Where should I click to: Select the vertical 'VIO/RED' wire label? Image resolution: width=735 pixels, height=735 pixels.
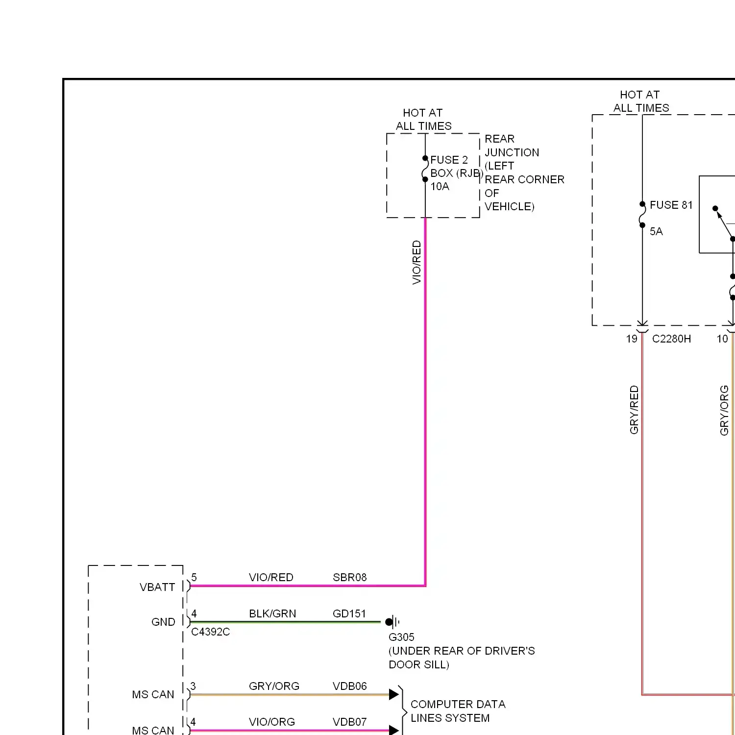pyautogui.click(x=416, y=262)
